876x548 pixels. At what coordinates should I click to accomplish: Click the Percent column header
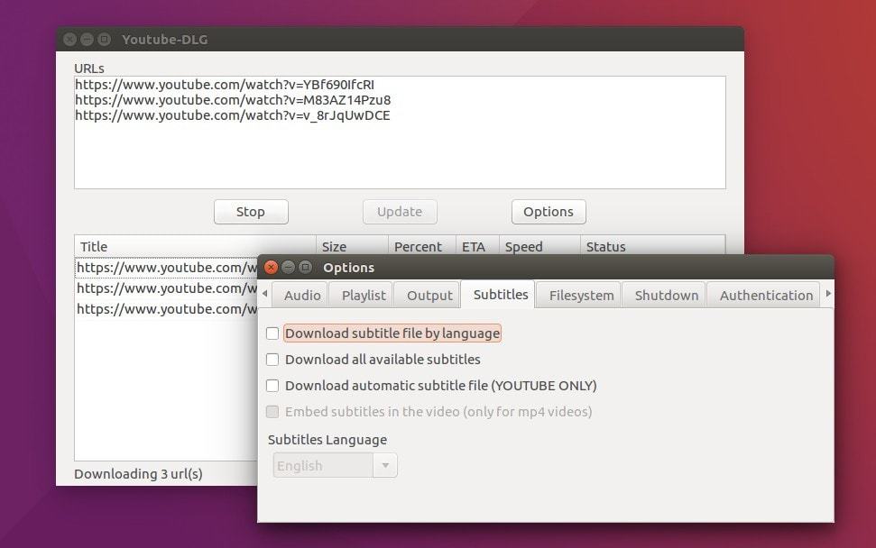(422, 246)
